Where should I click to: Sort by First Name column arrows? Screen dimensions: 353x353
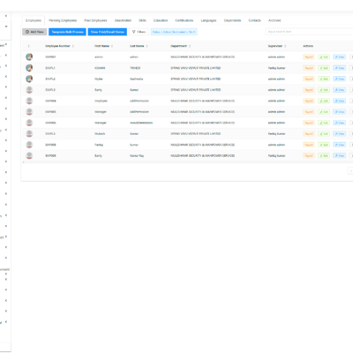pos(112,46)
